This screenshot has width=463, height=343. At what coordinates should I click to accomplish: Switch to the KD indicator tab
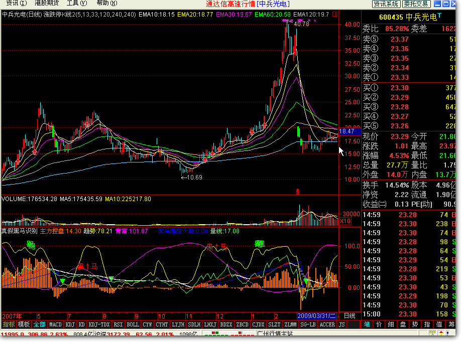click(x=82, y=324)
